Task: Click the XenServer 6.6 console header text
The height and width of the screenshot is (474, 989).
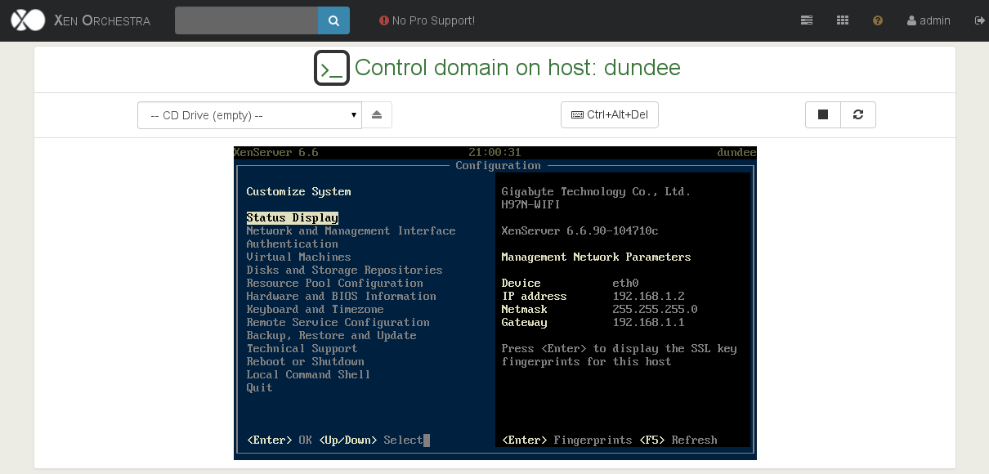Action: coord(276,153)
